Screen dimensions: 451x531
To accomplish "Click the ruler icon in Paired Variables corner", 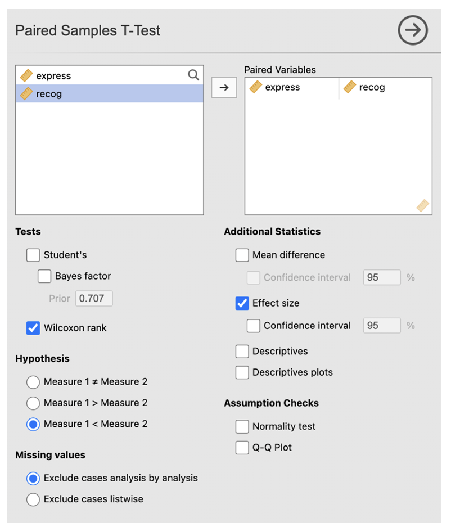I will pos(422,206).
